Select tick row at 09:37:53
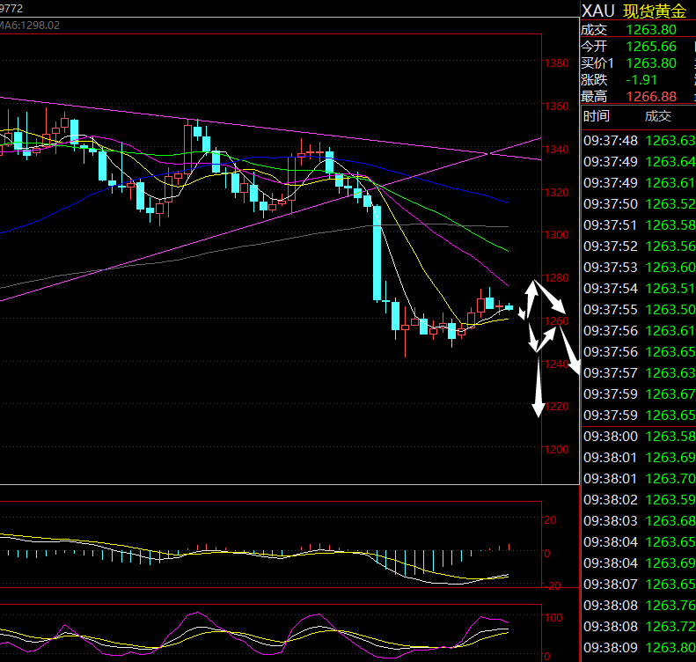The width and height of the screenshot is (696, 662). click(638, 268)
